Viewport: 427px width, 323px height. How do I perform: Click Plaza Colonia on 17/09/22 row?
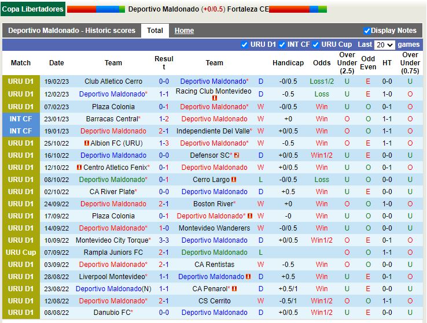coord(113,216)
